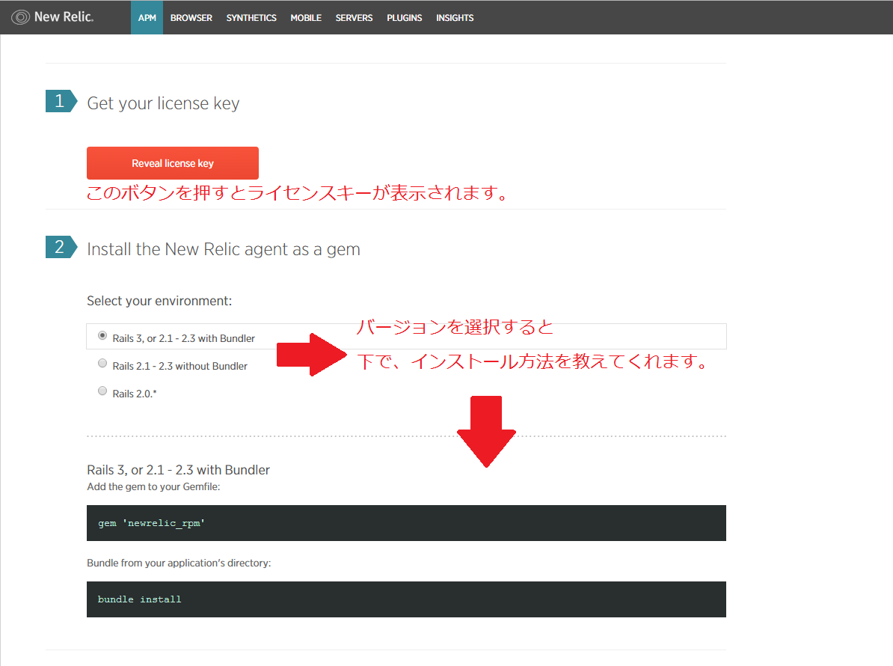
Task: Switch to the BROWSER tab
Action: (x=191, y=18)
